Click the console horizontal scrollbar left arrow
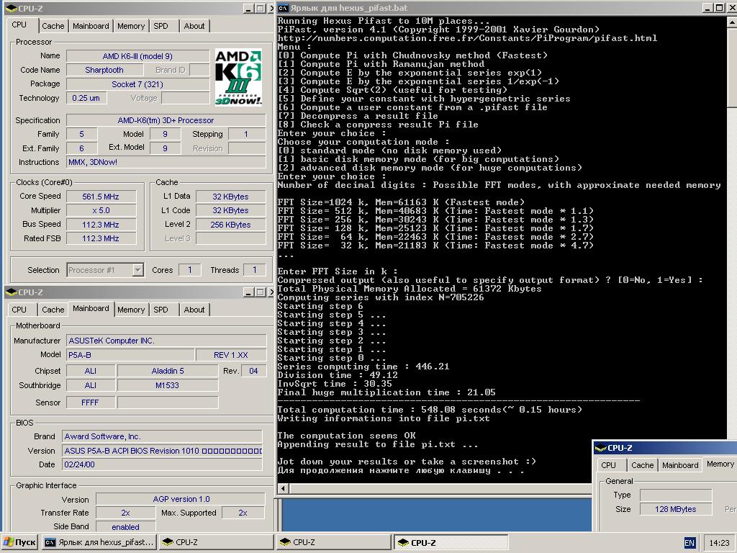Viewport: 737px width, 553px height. click(x=282, y=488)
